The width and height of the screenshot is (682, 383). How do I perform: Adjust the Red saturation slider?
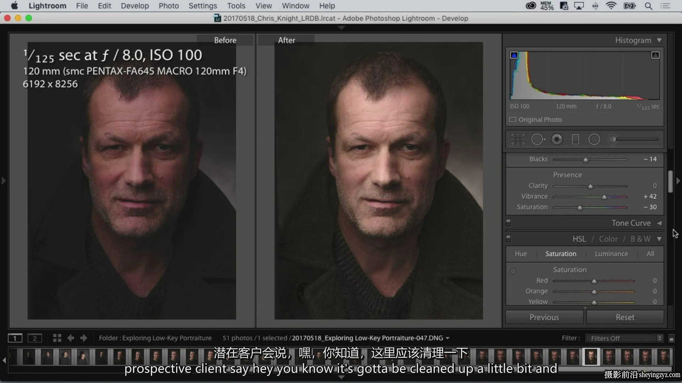point(594,281)
